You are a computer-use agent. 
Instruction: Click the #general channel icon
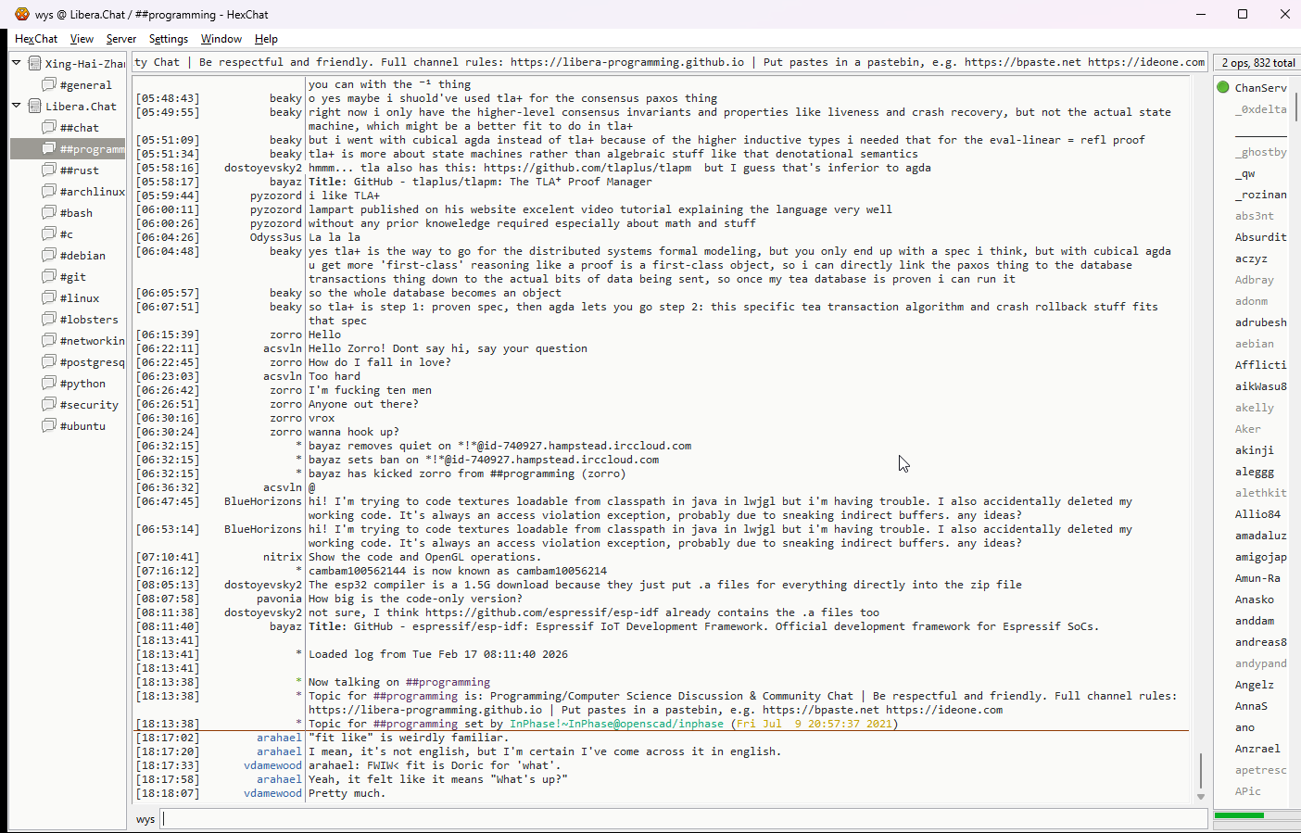tap(49, 84)
